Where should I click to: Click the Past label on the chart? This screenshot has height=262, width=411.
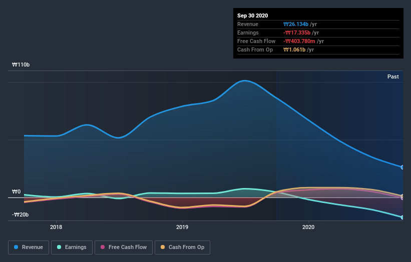pyautogui.click(x=393, y=76)
